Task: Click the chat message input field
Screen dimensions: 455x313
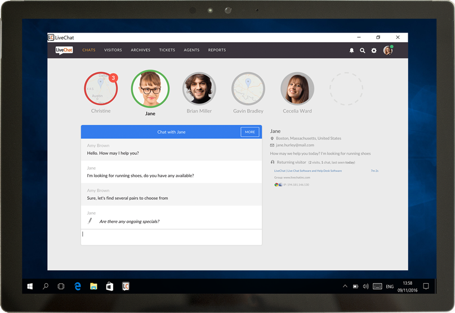Action: (x=171, y=238)
